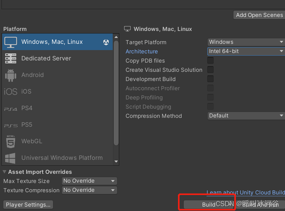Click the HTML5 WebGL icon

pos(11,141)
